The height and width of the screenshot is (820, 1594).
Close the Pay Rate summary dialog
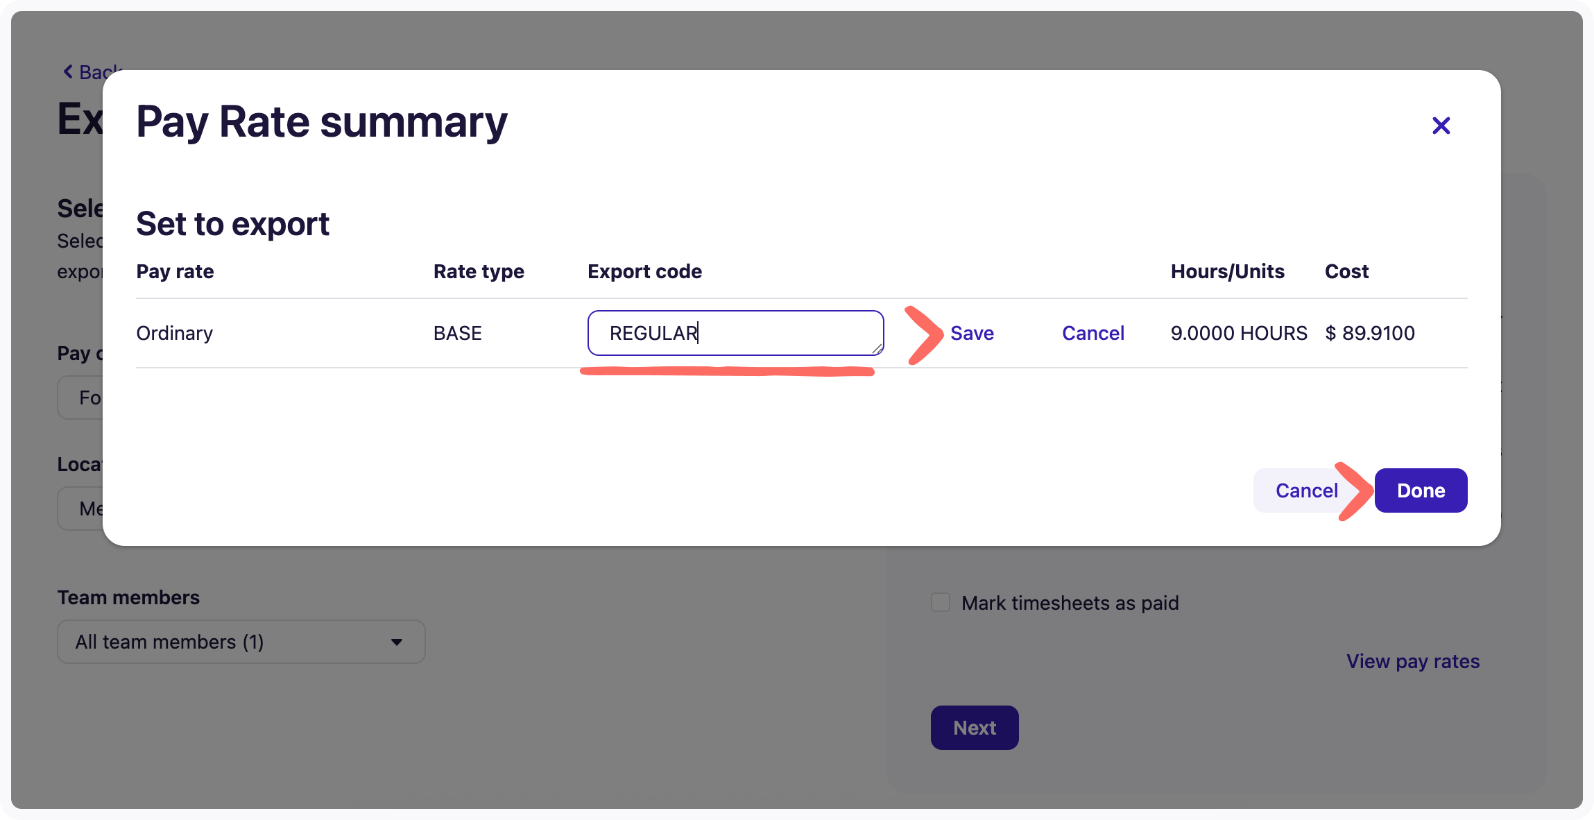(x=1441, y=126)
